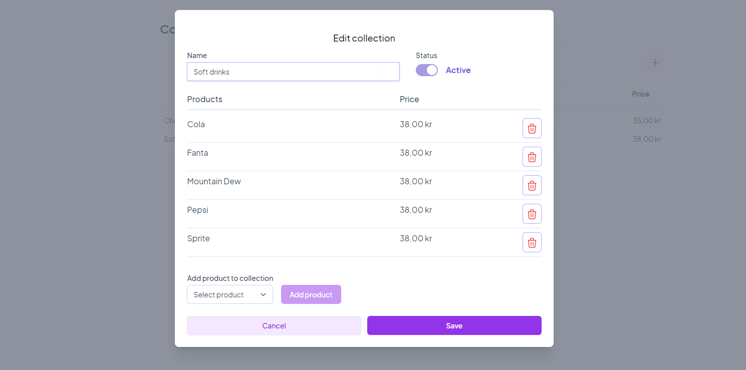This screenshot has width=746, height=370.
Task: Toggle the collection Status switch
Action: click(427, 70)
